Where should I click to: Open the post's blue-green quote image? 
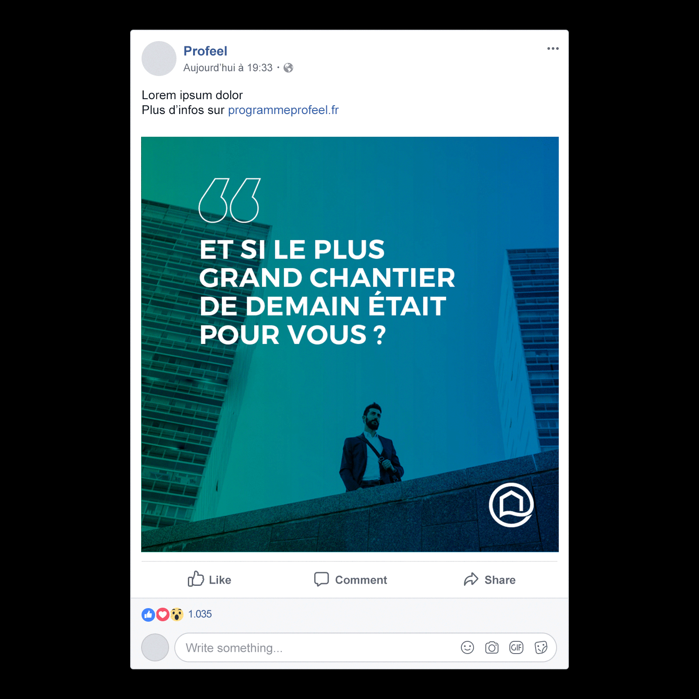point(350,344)
